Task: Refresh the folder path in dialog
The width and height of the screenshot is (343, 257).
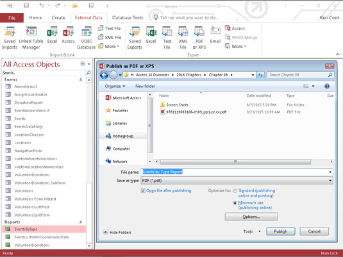Action: click(260, 75)
